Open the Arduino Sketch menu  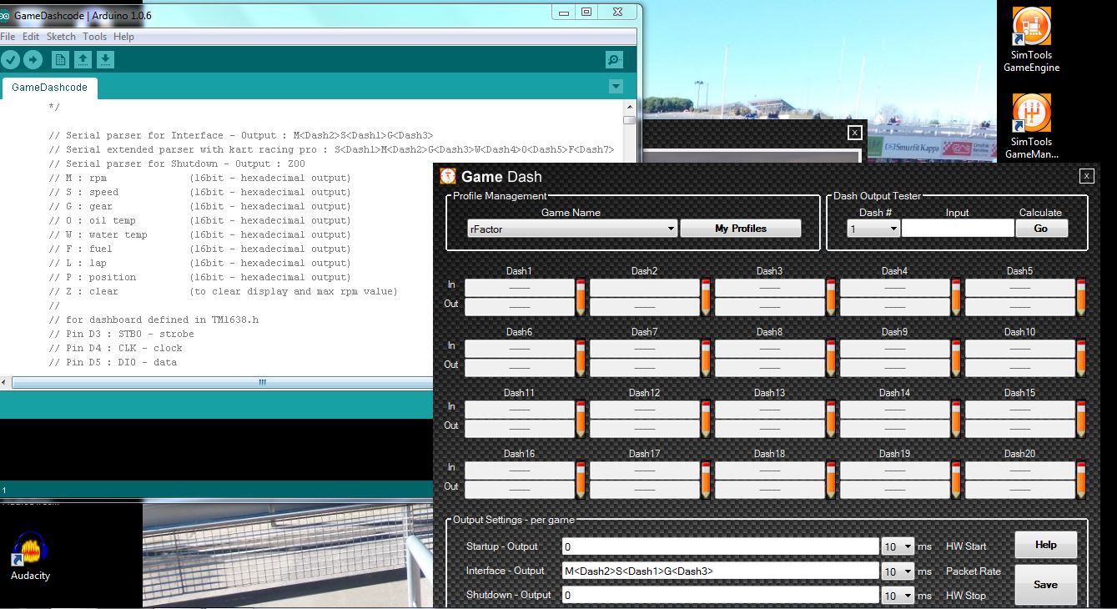(x=61, y=37)
